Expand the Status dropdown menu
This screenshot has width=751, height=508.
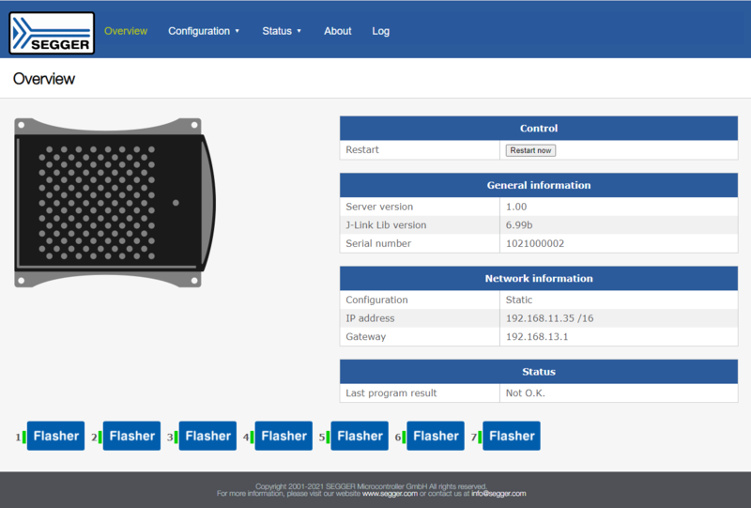(x=282, y=31)
